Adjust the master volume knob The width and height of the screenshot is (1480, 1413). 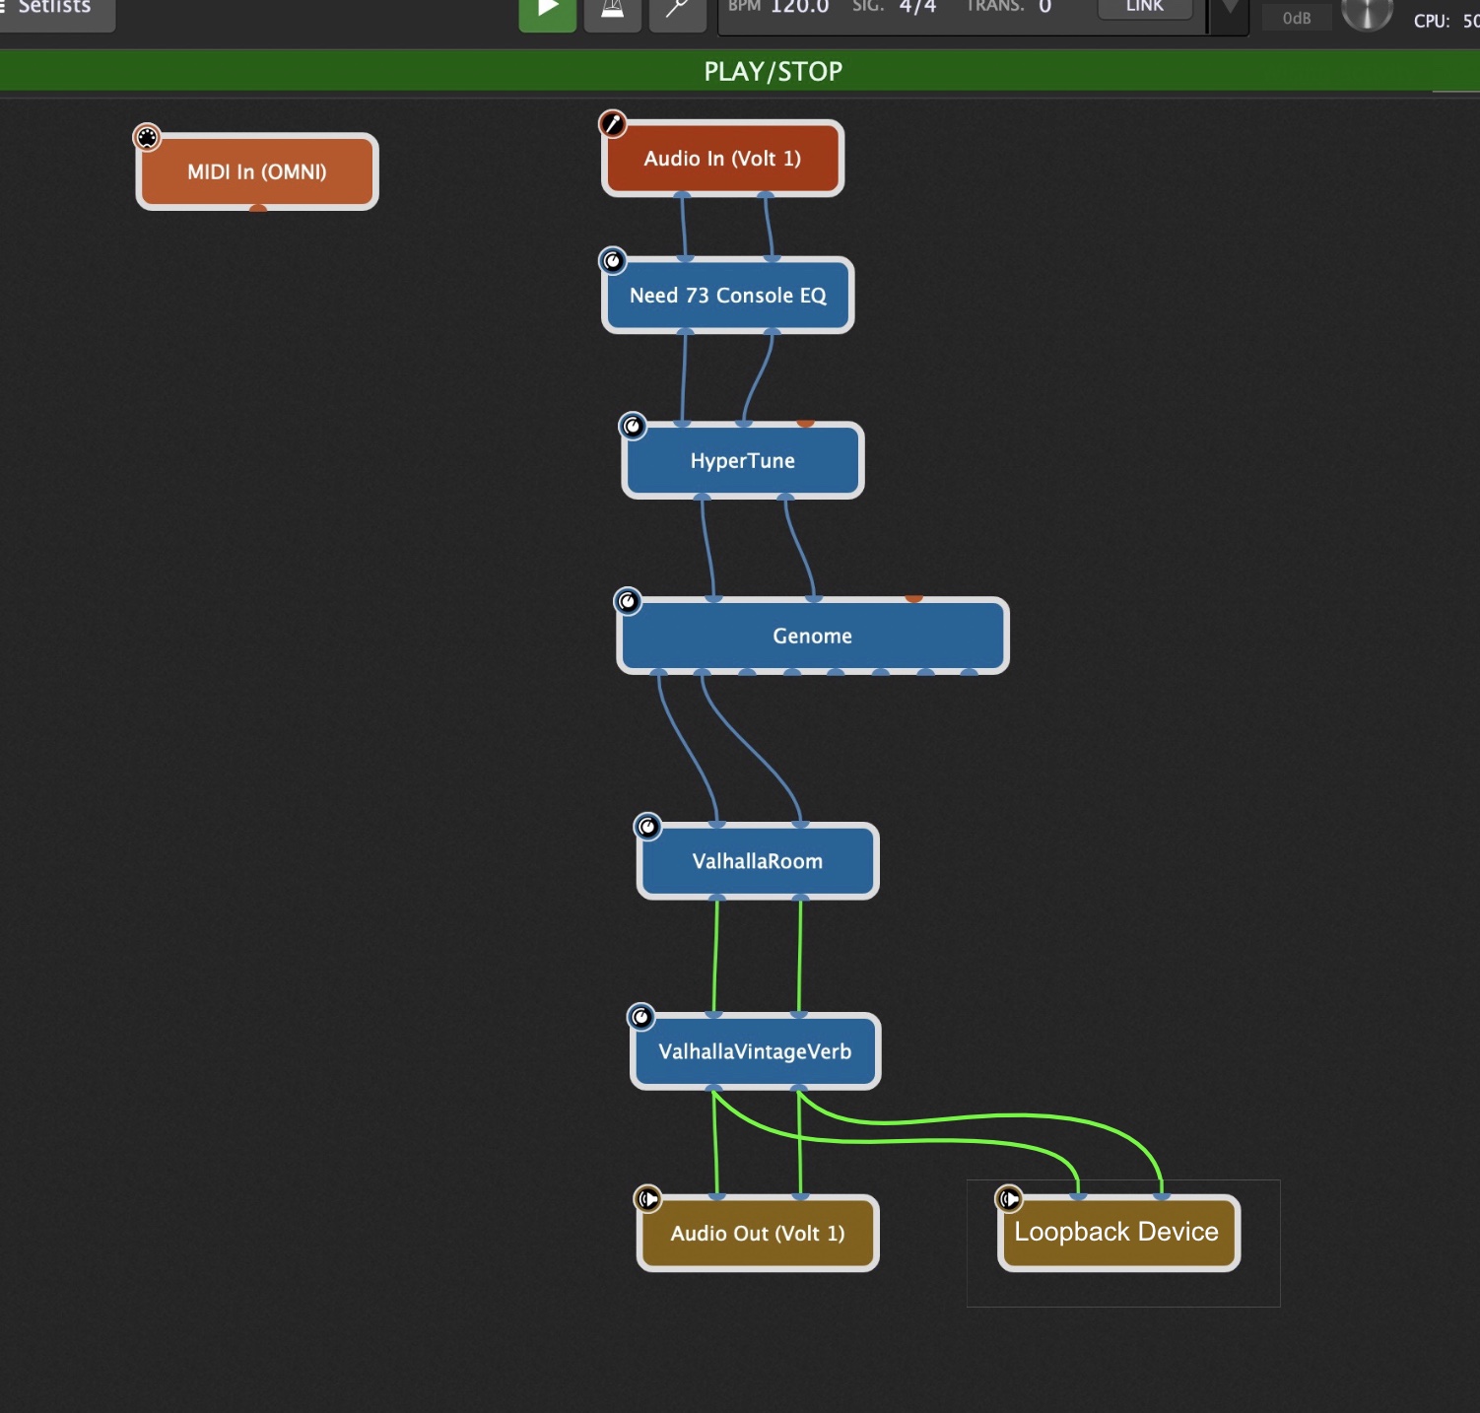click(1368, 12)
